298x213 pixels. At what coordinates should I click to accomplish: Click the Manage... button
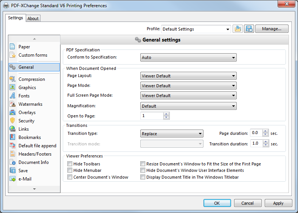pos(272,29)
